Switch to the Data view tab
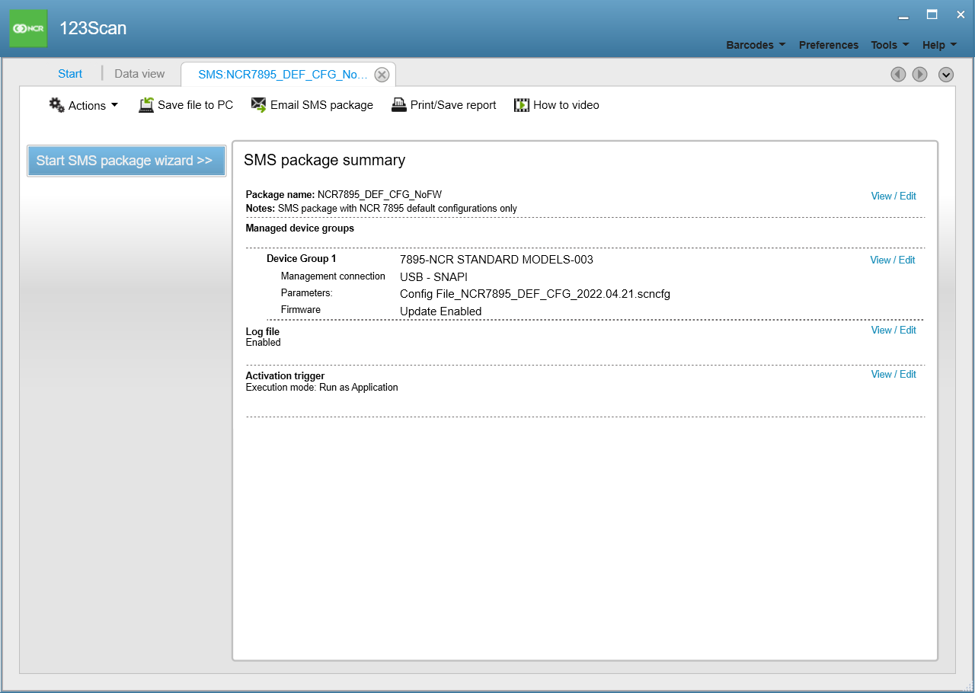The image size is (975, 693). click(139, 74)
